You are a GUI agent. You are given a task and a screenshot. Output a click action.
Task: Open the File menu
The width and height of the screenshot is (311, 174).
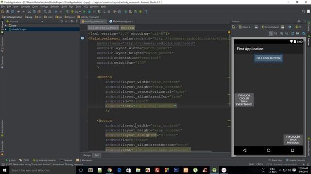[x=3, y=7]
